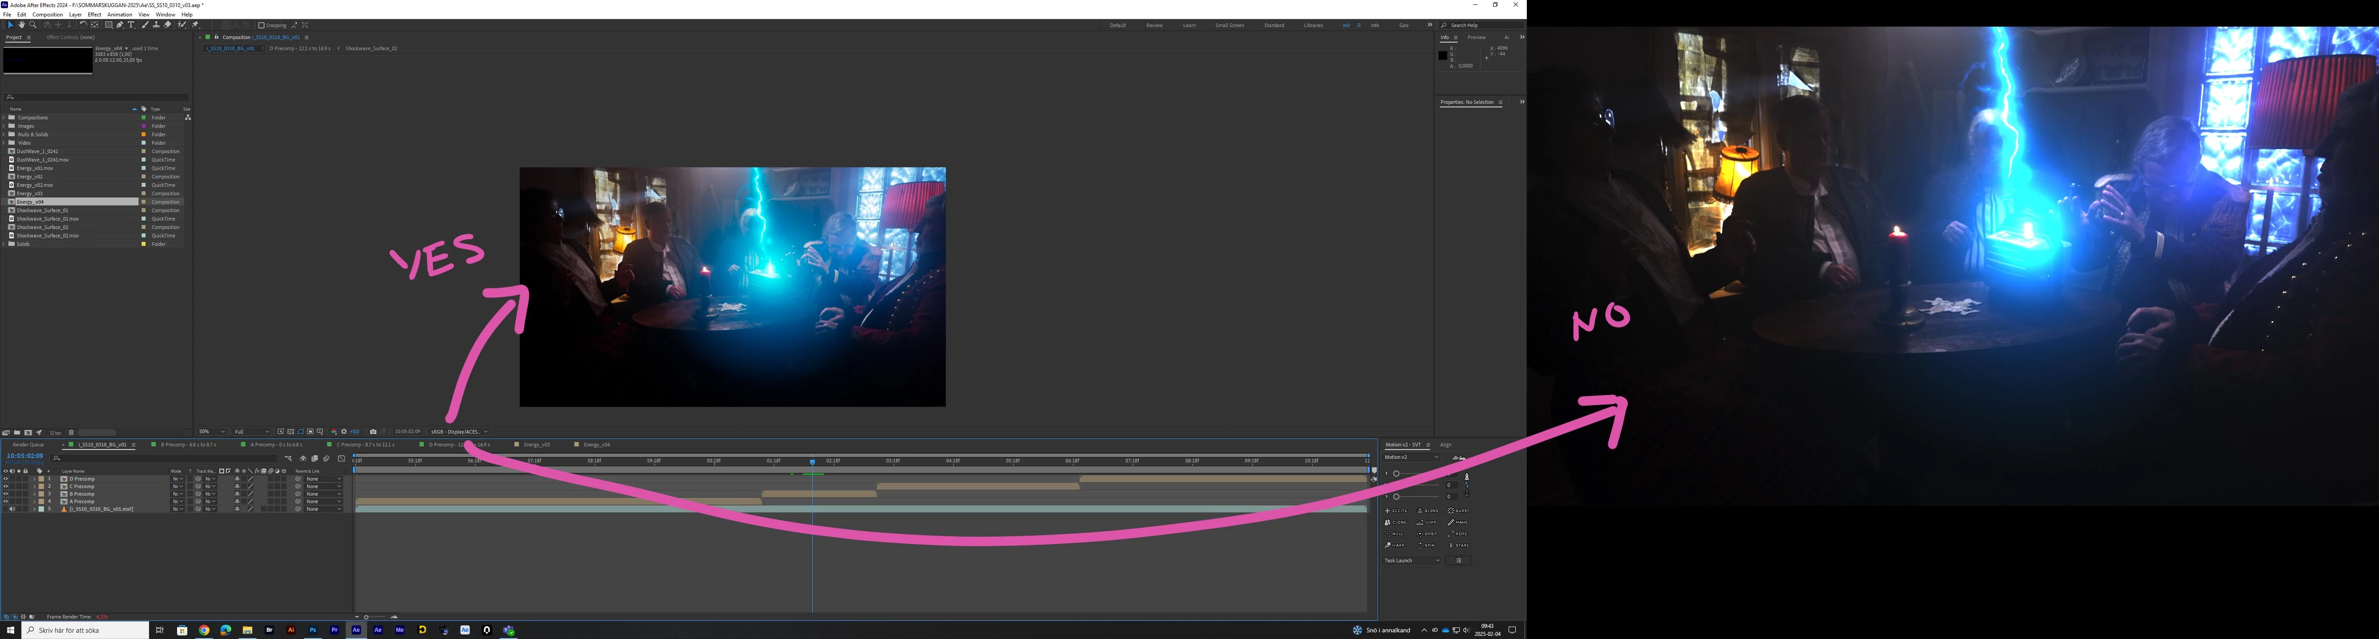This screenshot has height=639, width=2379.
Task: Select the Type tool
Action: tap(131, 25)
